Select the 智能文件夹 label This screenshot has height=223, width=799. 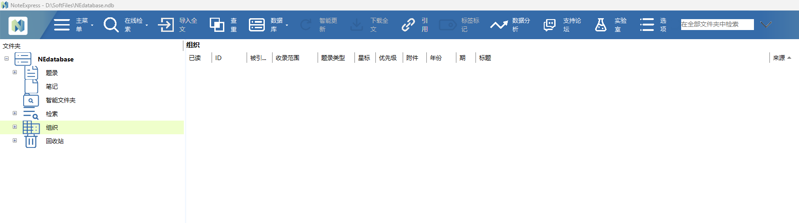click(61, 100)
